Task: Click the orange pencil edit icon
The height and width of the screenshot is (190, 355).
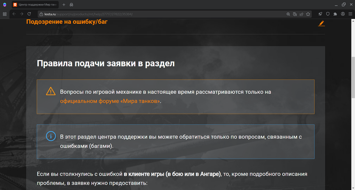Action: [321, 23]
